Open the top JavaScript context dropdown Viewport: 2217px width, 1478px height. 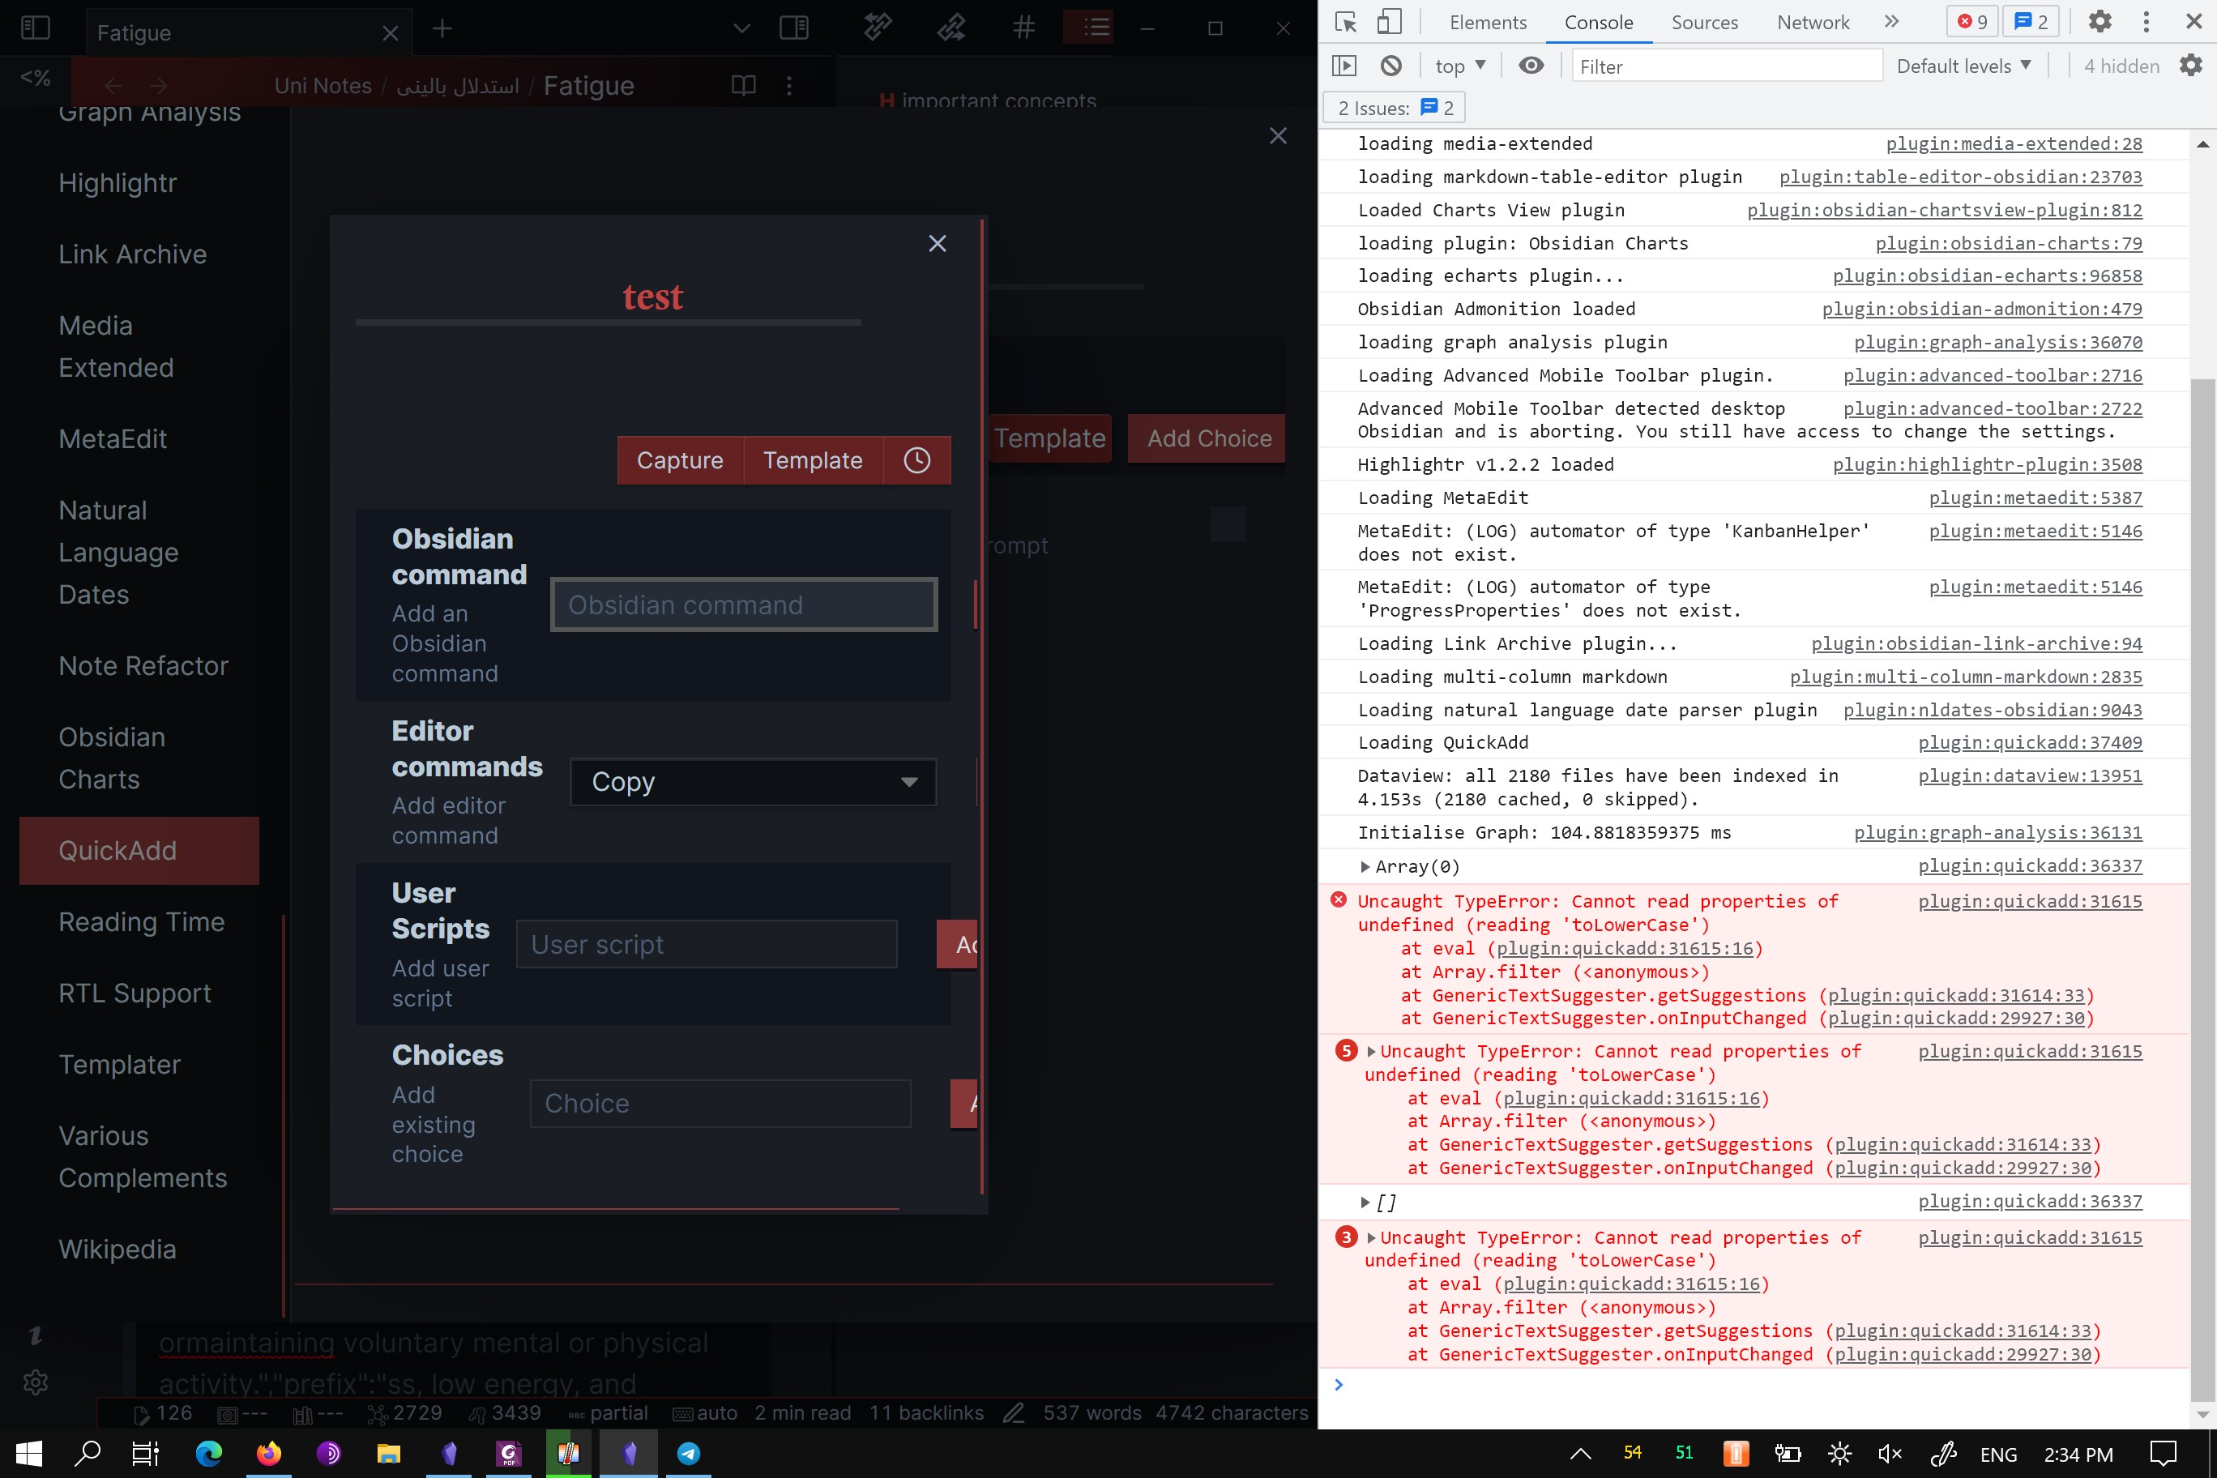pos(1459,66)
